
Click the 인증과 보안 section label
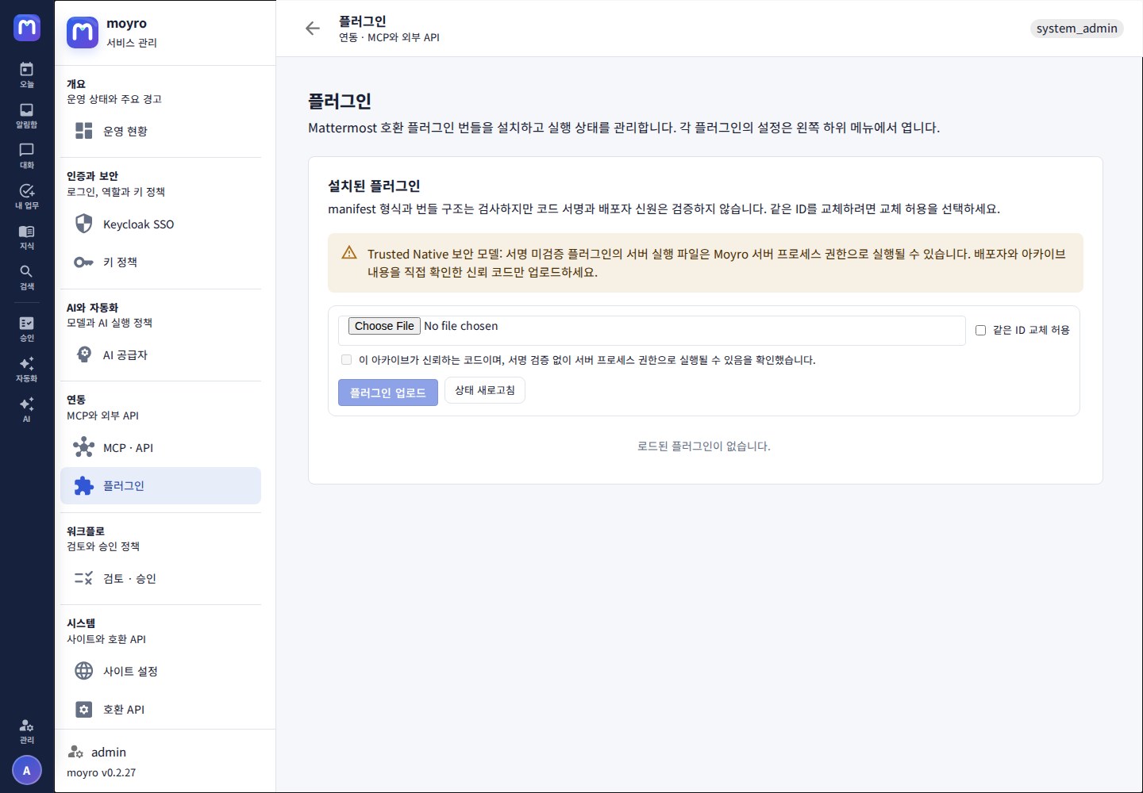tap(92, 176)
